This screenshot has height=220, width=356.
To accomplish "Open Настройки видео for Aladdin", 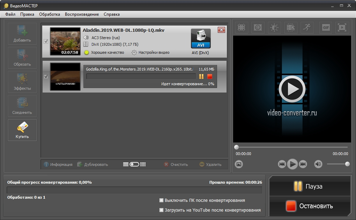I will click(x=150, y=52).
